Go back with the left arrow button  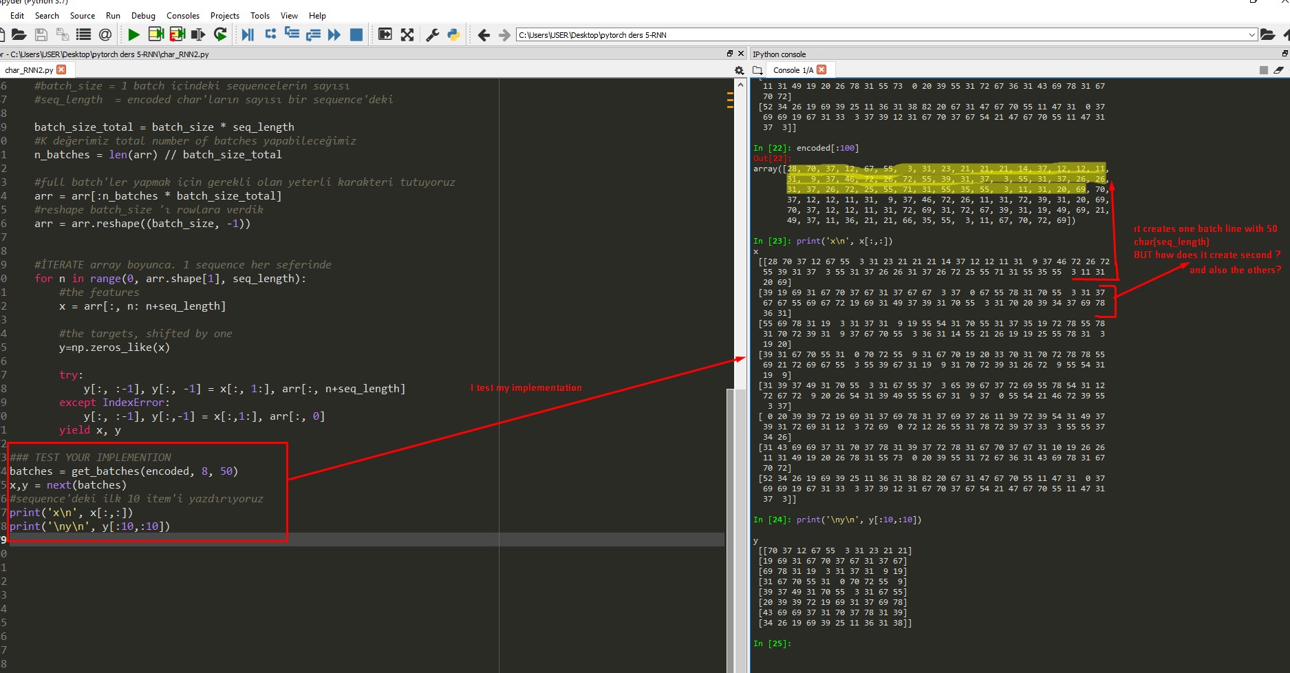484,34
